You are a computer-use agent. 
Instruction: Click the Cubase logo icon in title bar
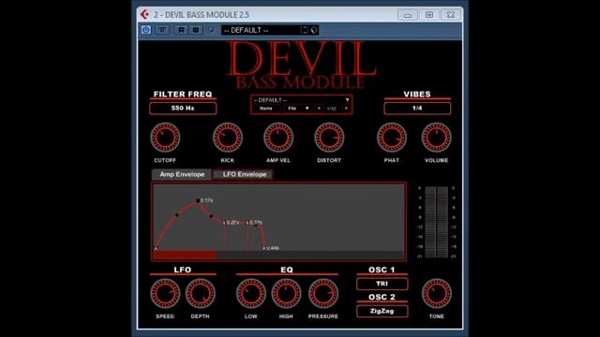coord(144,15)
